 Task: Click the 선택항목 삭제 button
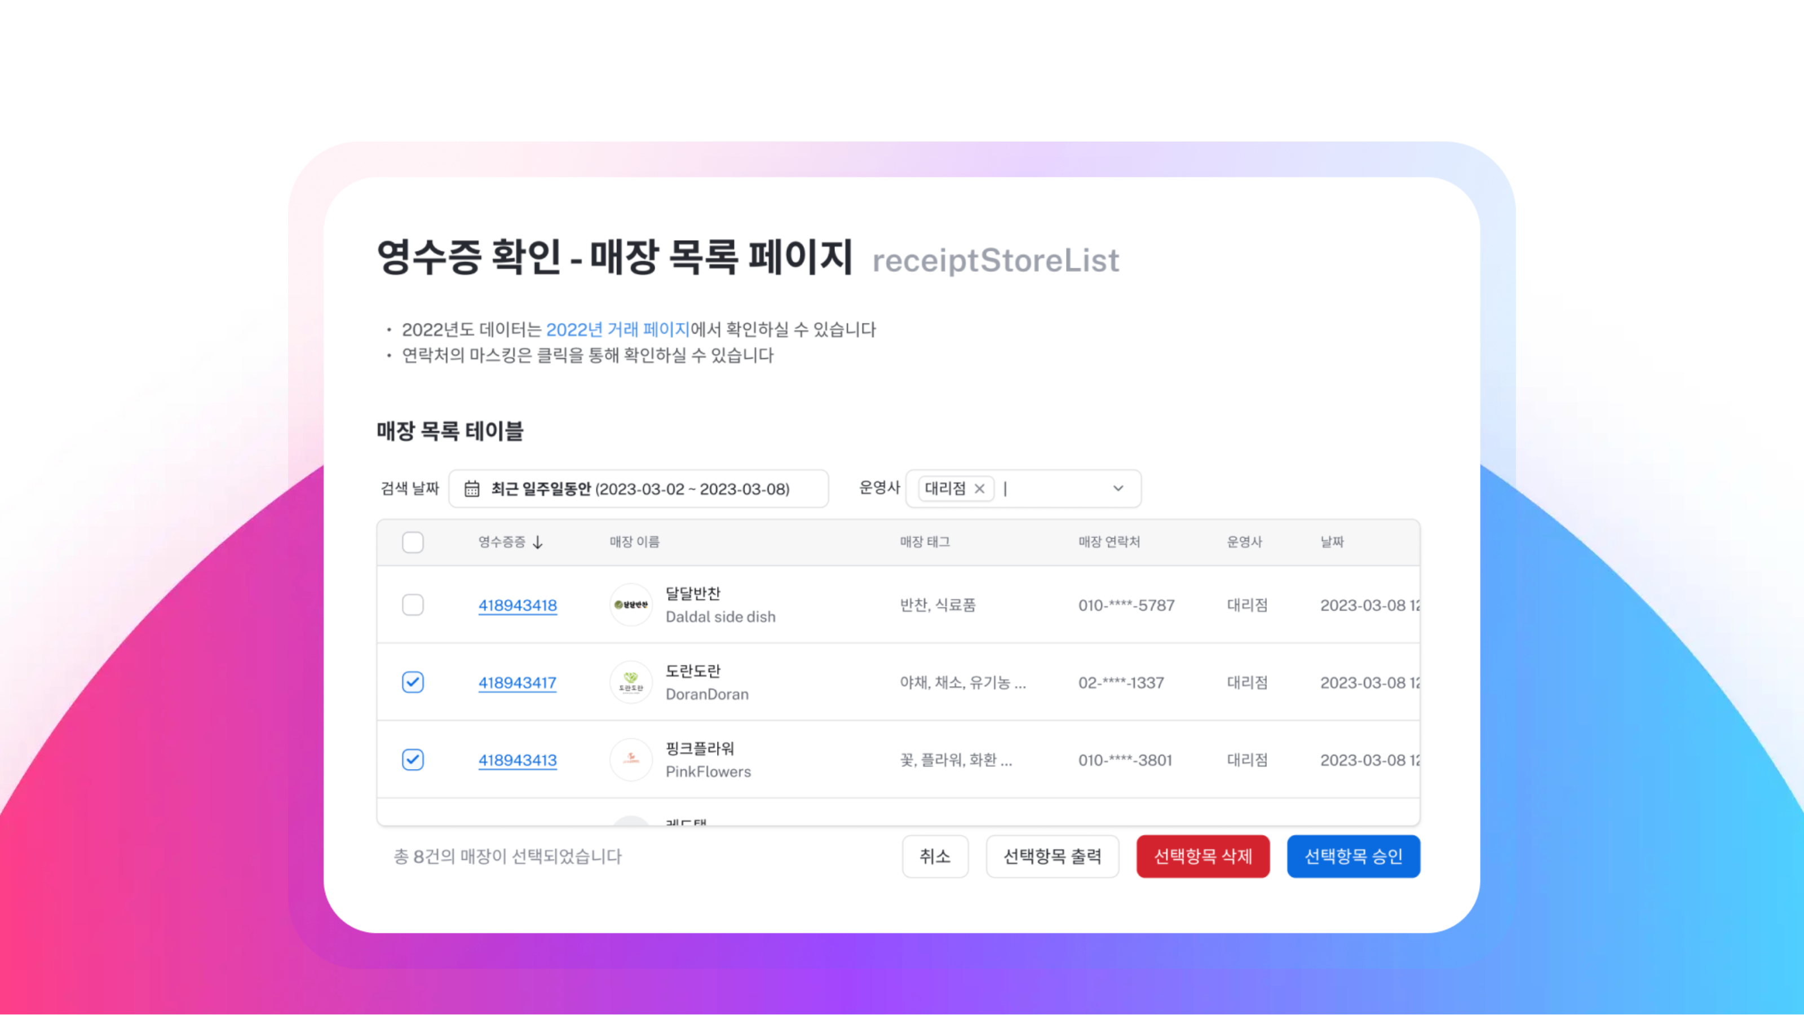1203,856
